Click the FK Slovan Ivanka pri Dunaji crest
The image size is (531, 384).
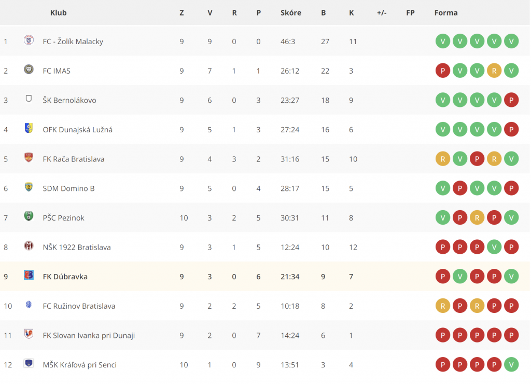29,334
